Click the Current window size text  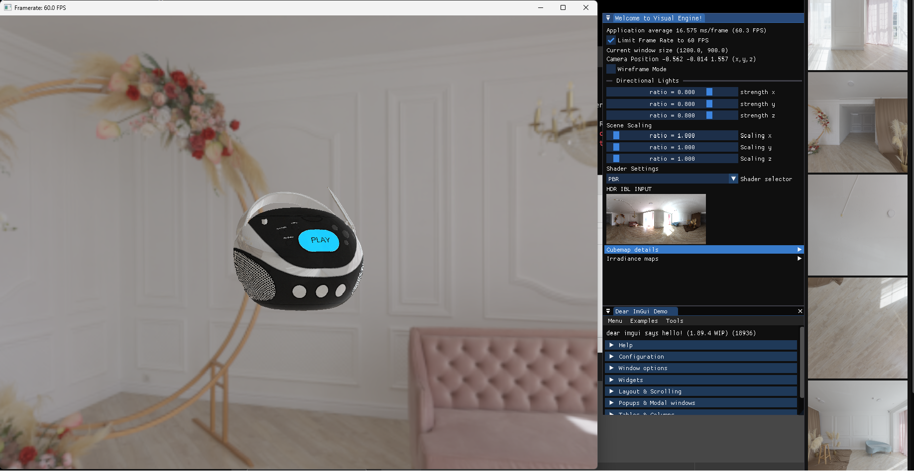667,50
